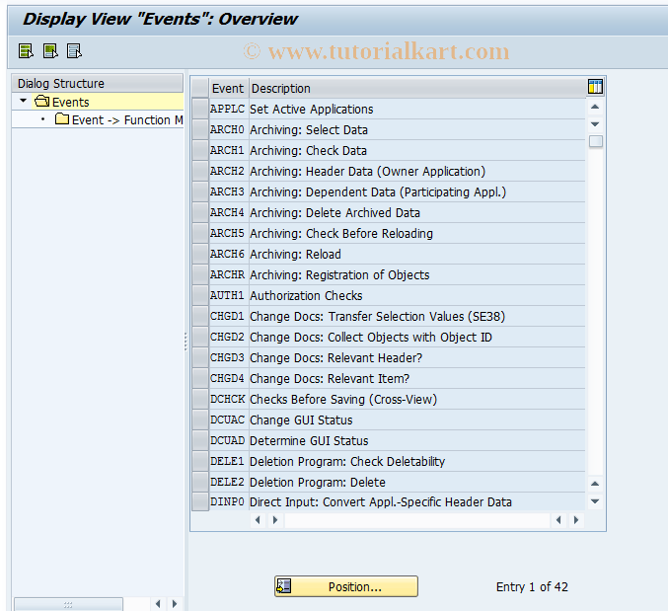Click 'Change Docs: Relevant Item?' description
668x611 pixels.
pos(330,378)
